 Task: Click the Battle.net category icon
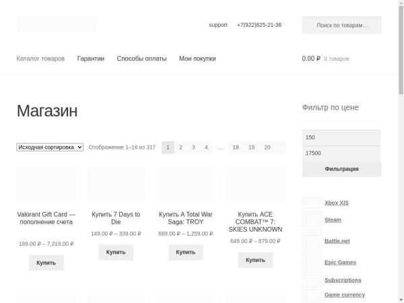312,241
